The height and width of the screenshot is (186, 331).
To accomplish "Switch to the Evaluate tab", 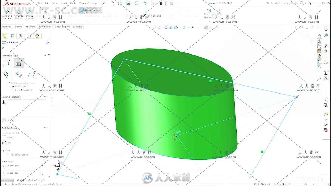I will pyautogui.click(x=77, y=27).
